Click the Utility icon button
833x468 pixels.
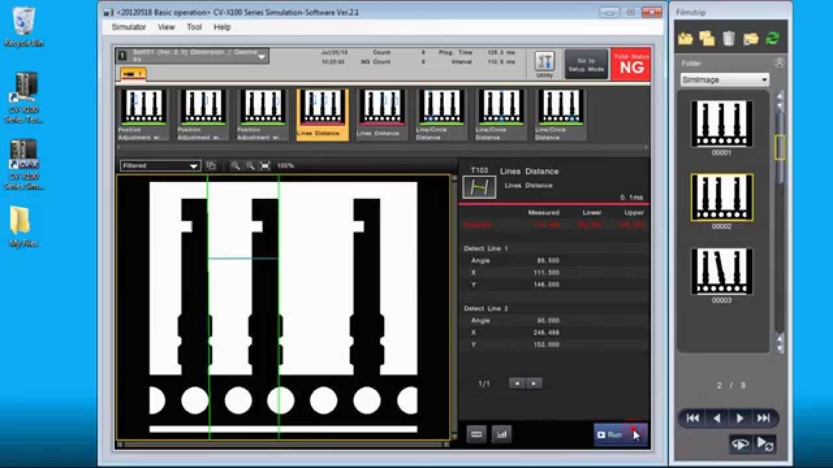[x=545, y=64]
